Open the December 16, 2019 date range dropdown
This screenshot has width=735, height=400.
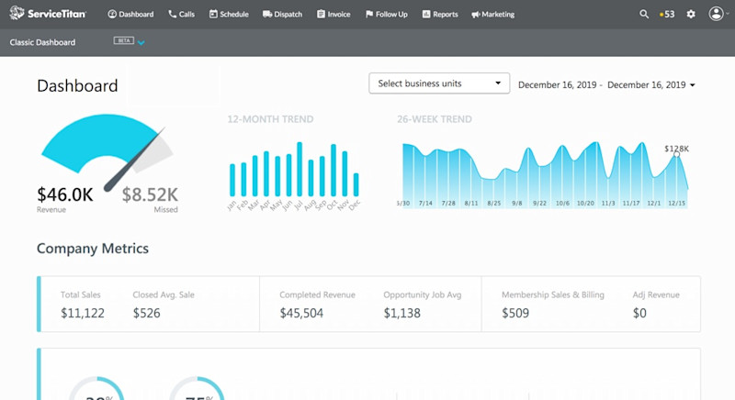coord(606,84)
